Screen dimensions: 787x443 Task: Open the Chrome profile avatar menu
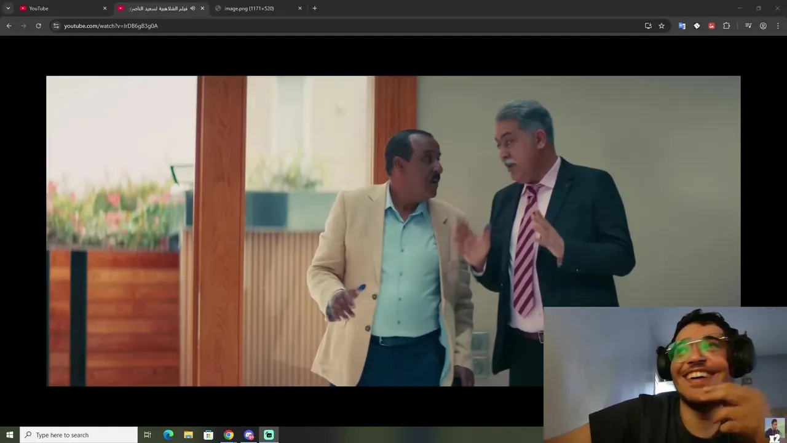pyautogui.click(x=763, y=26)
